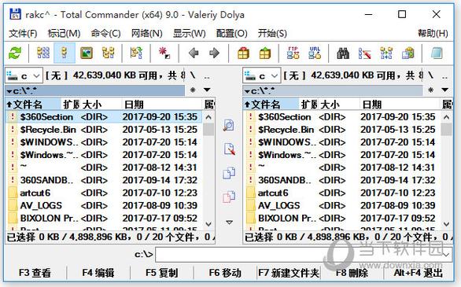Open the 命令(C) menu
The height and width of the screenshot is (287, 461).
106,33
